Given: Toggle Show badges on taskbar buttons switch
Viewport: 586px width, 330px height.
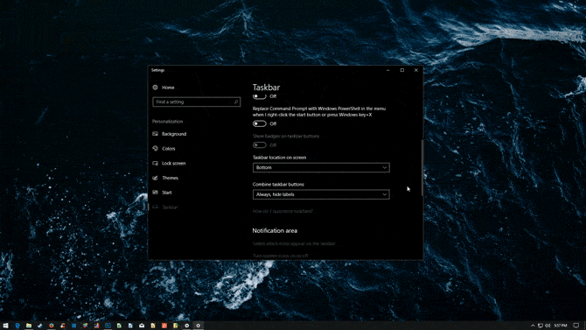Looking at the screenshot, I should (260, 145).
